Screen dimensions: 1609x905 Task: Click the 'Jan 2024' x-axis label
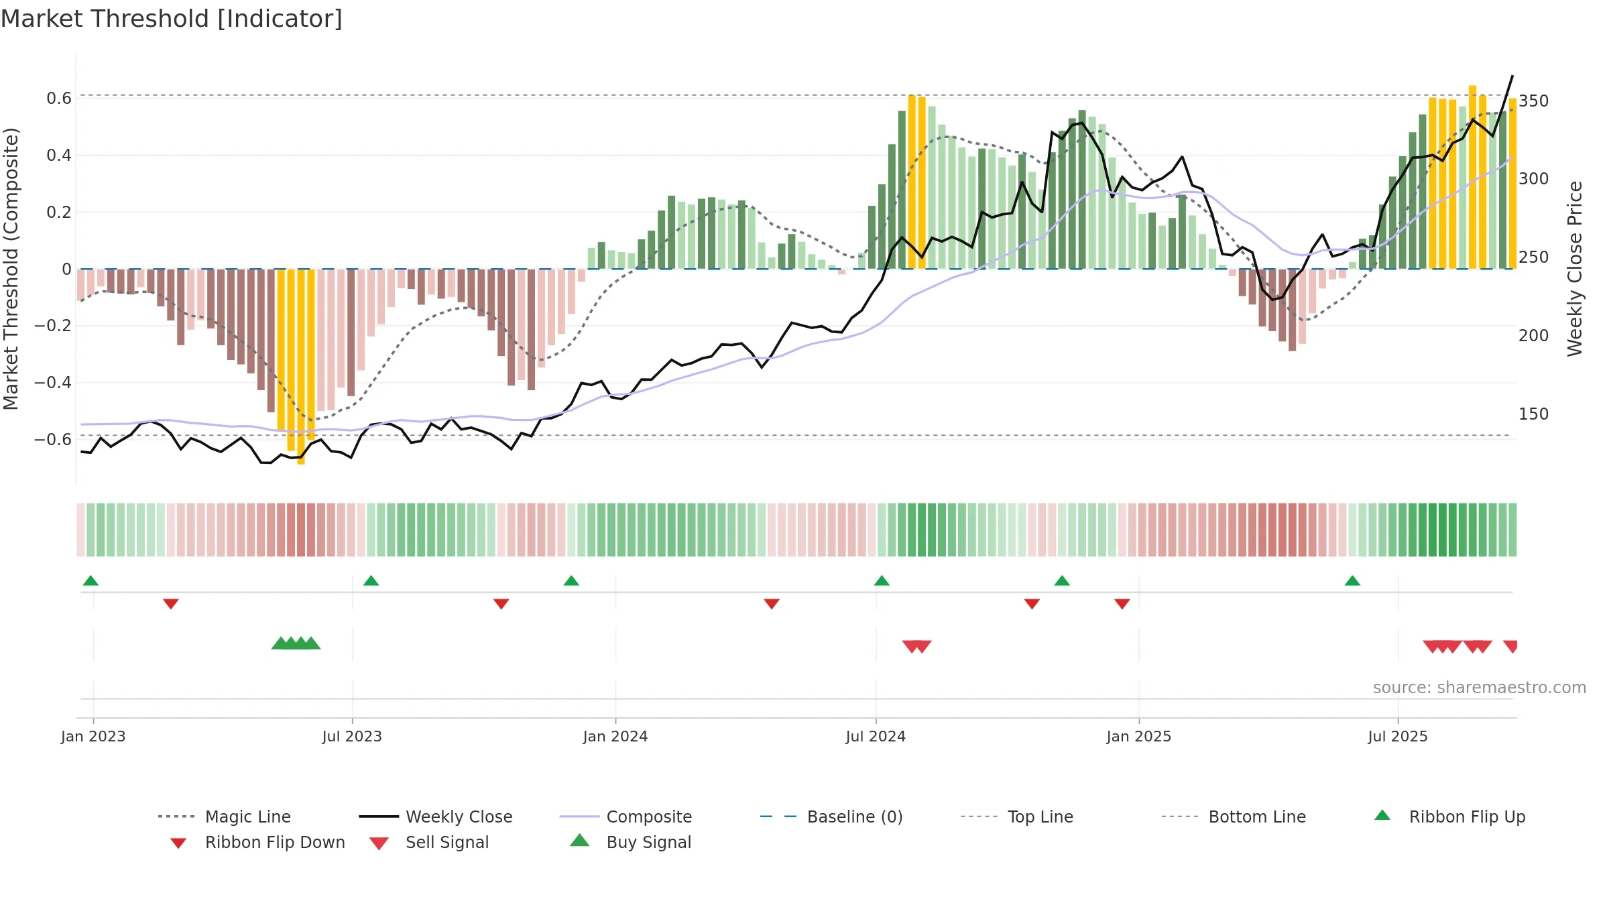(x=615, y=737)
